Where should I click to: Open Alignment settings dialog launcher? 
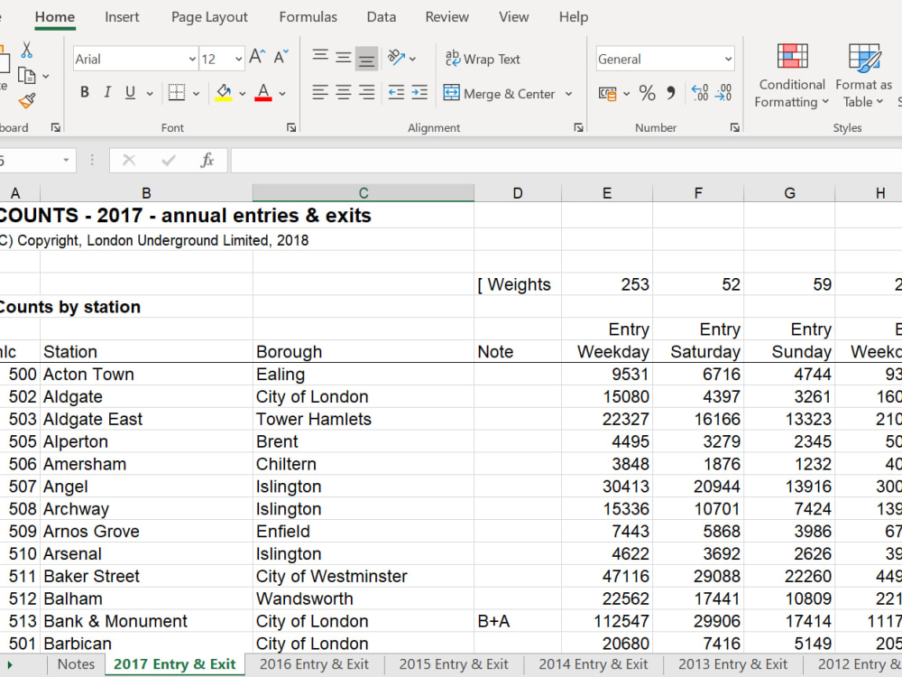pos(578,127)
